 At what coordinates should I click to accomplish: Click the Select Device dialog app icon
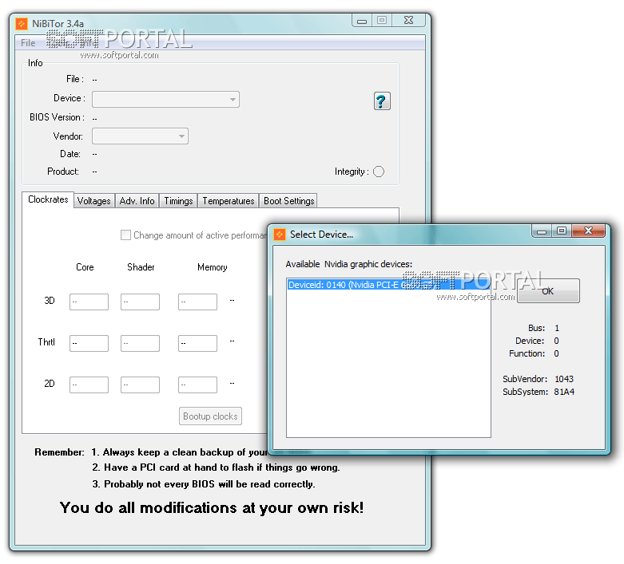[x=280, y=235]
